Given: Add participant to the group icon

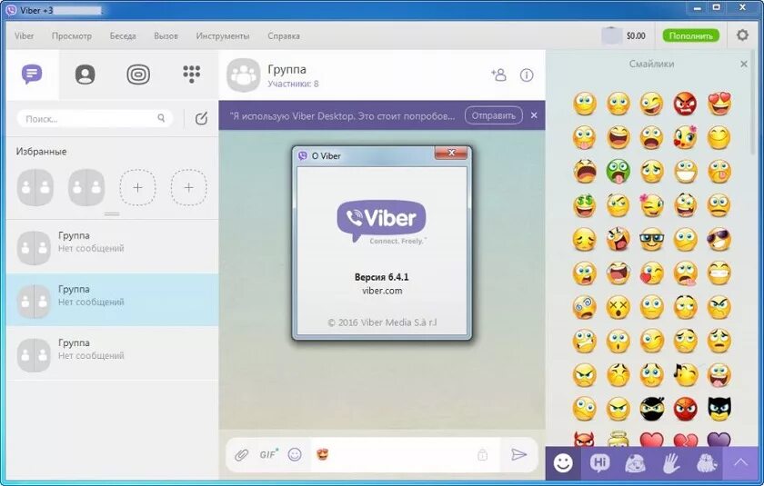Looking at the screenshot, I should coord(498,74).
